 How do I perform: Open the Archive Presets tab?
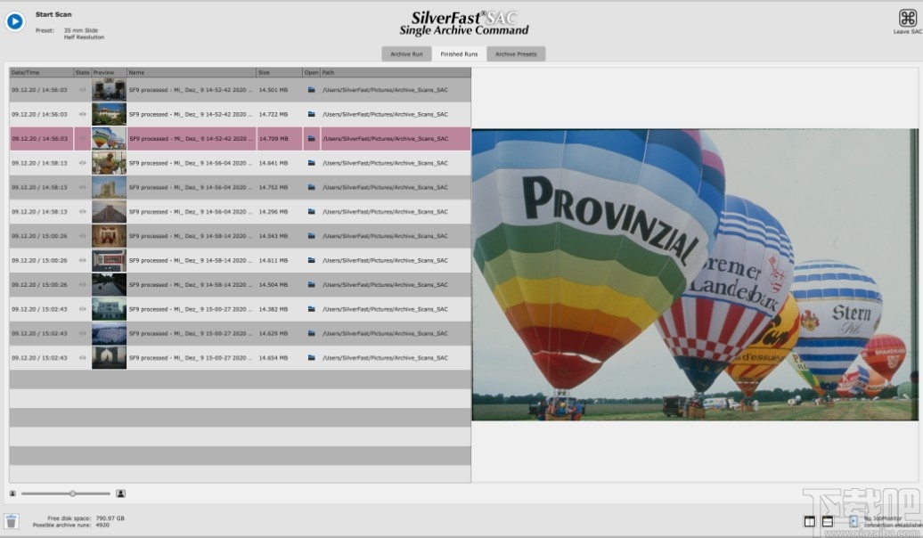point(516,54)
